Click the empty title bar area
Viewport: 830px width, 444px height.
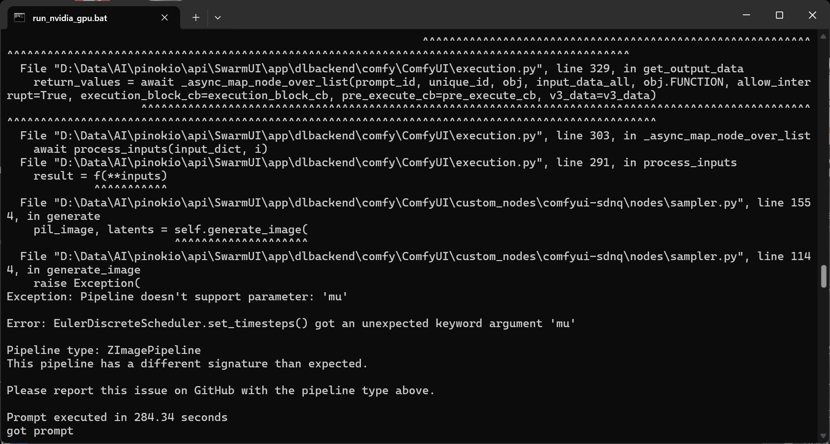479,15
